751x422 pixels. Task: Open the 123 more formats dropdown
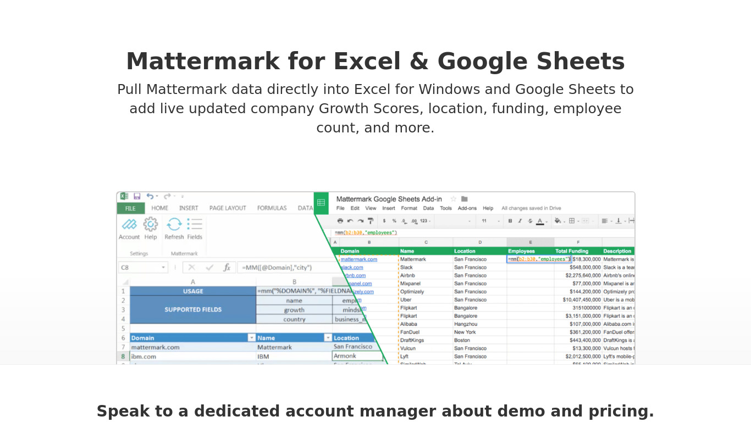[426, 221]
